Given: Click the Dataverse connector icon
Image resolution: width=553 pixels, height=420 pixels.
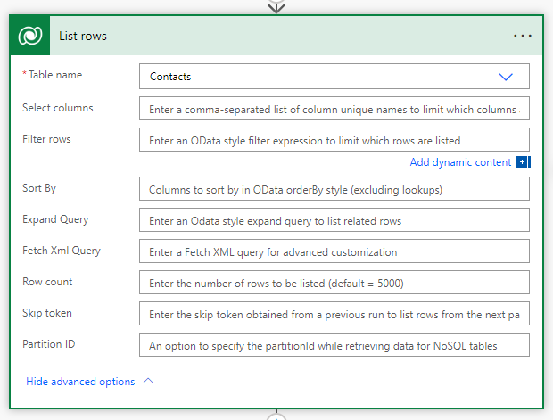Looking at the screenshot, I should pos(31,36).
